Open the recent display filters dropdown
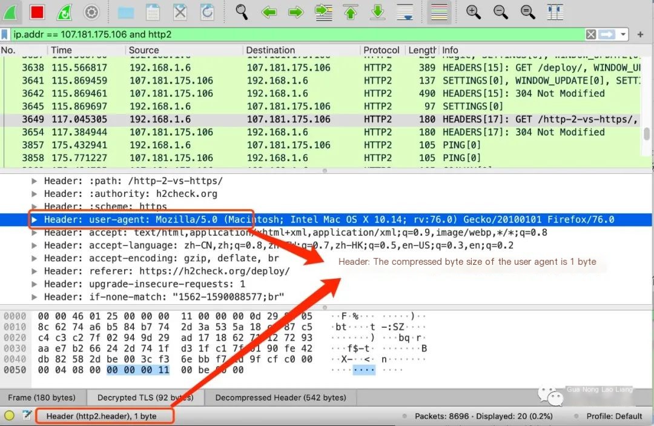Viewport: 654px width, 426px height. point(623,34)
